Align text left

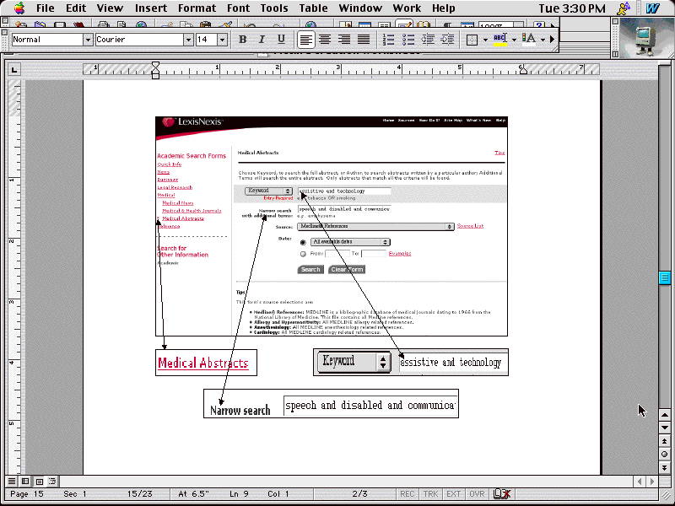tap(305, 40)
